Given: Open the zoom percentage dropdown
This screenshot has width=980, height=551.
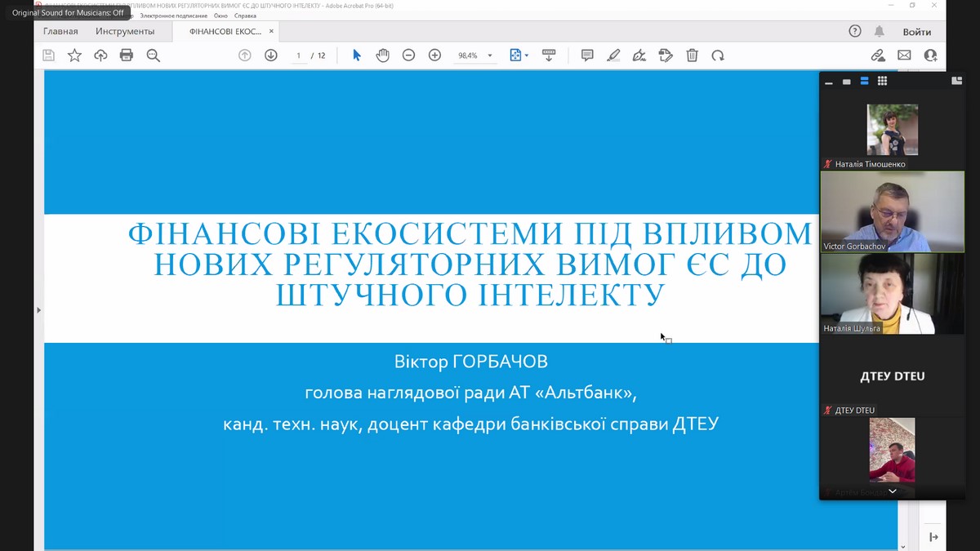Looking at the screenshot, I should [x=490, y=56].
